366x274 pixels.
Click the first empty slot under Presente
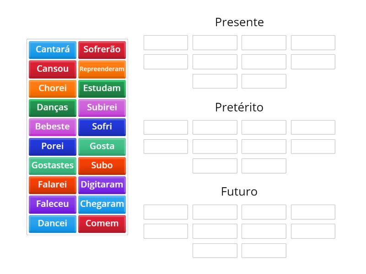[x=166, y=42]
